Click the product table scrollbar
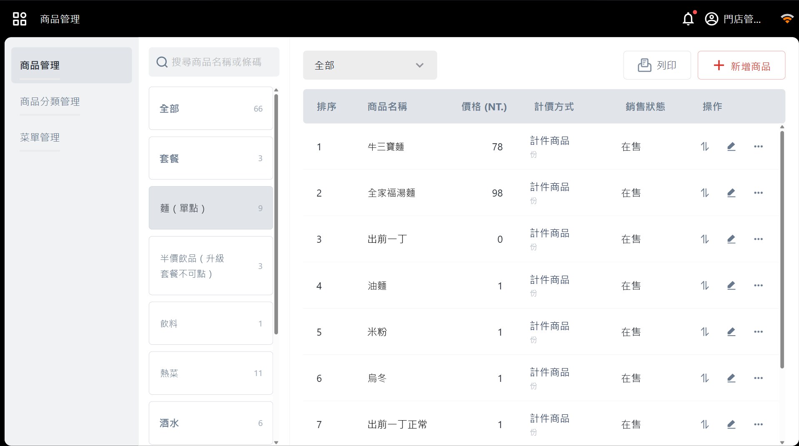Image resolution: width=799 pixels, height=446 pixels. [782, 250]
